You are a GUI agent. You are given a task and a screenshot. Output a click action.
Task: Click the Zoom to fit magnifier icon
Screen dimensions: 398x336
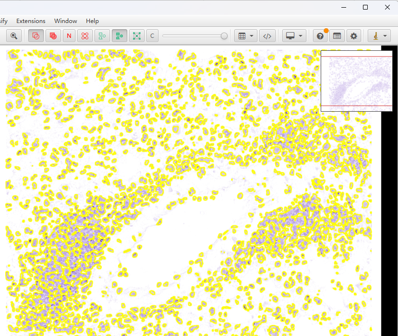(14, 36)
